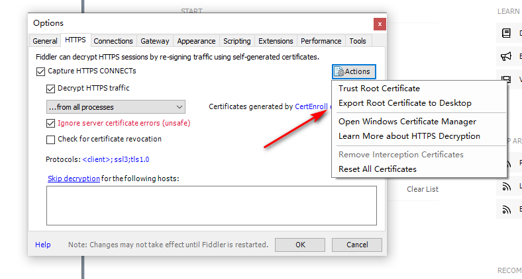Click the Help link
Viewport: 522px width, 279px height.
click(x=43, y=245)
